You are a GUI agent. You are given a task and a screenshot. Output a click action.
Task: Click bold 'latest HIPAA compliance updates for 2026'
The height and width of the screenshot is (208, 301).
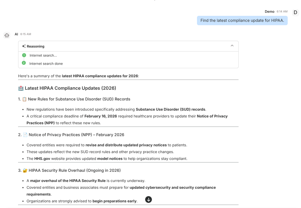coord(100,76)
